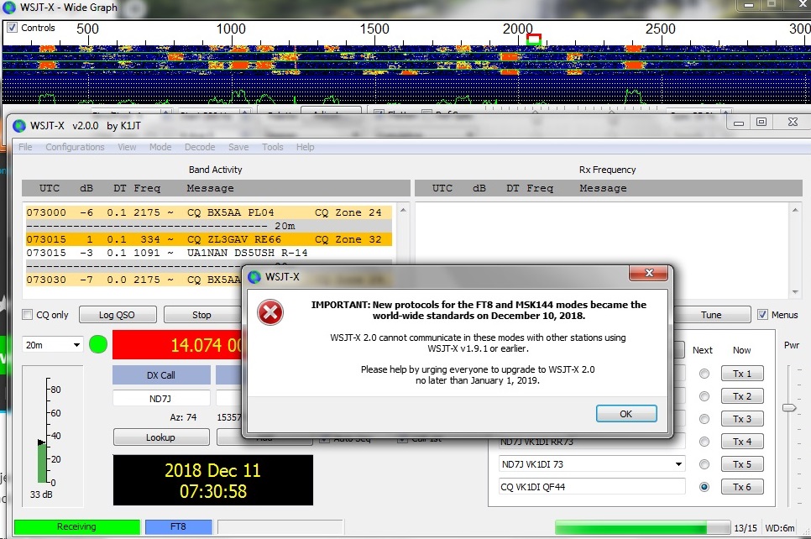The height and width of the screenshot is (539, 811).
Task: Click the FT8 mode indicator in status bar
Action: pyautogui.click(x=179, y=526)
